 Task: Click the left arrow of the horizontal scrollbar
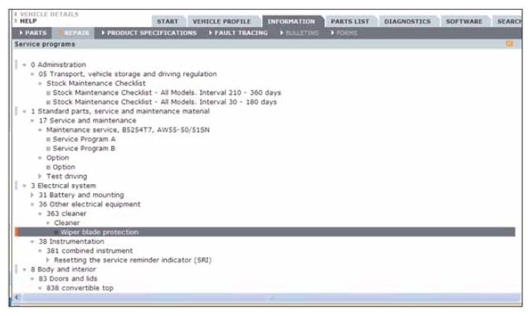17,297
